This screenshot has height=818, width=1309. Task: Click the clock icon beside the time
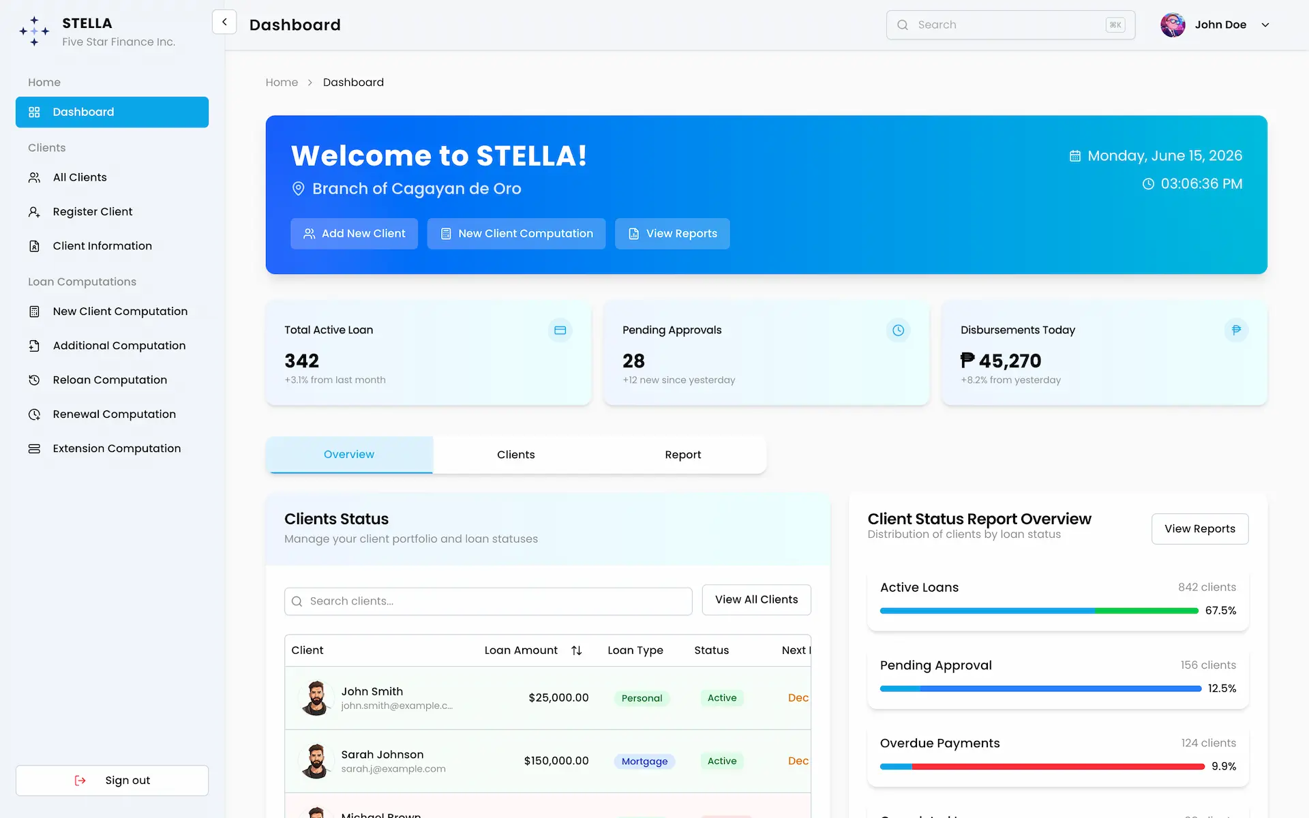(x=1149, y=184)
